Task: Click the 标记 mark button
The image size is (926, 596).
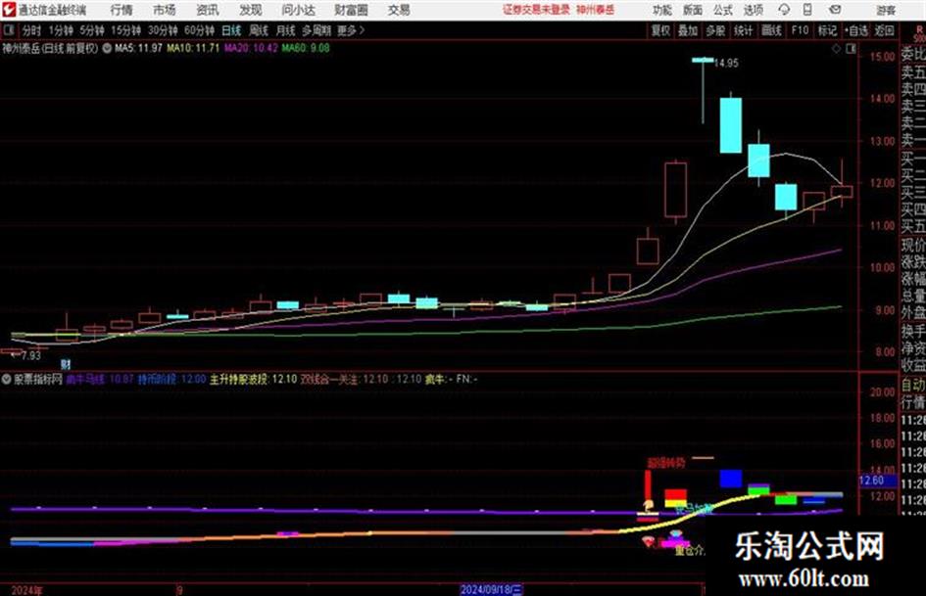Action: click(x=827, y=30)
